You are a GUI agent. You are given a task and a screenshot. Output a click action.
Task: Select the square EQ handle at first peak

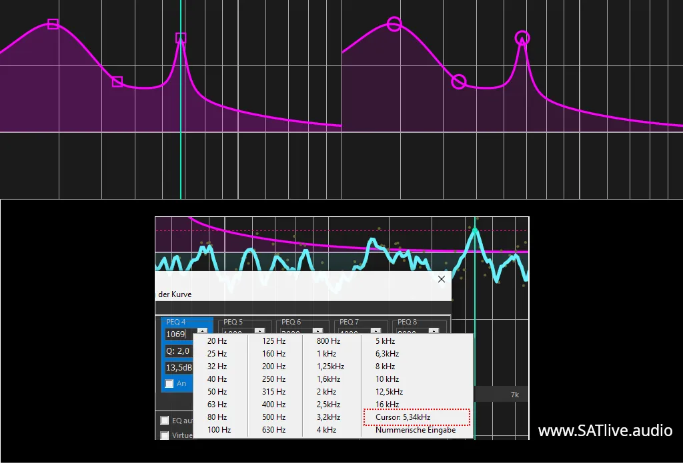click(53, 24)
